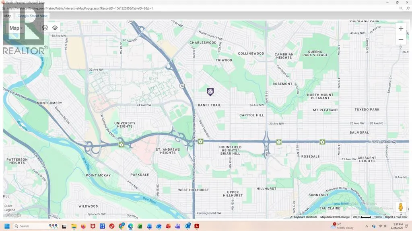
Task: Click the Read Aloud icon in address bar
Action: click(x=408, y=8)
